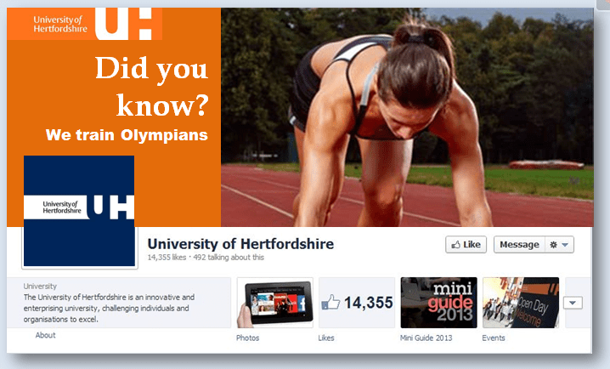
Task: Open the Photos tablet thumbnail
Action: pos(275,303)
